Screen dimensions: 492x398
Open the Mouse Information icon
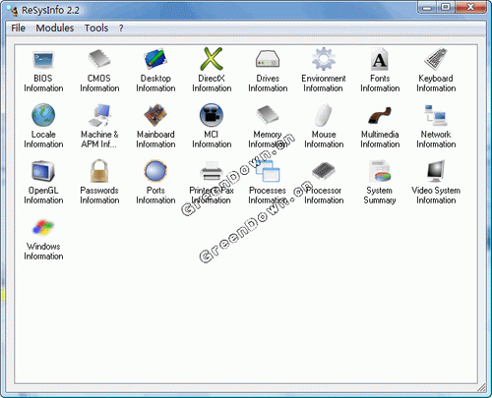[324, 115]
